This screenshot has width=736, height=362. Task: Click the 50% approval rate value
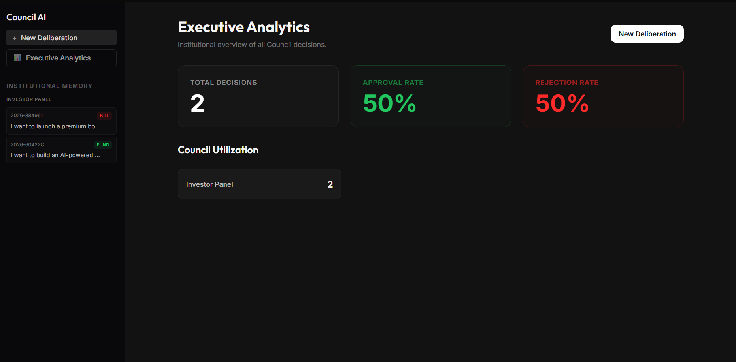(x=390, y=103)
